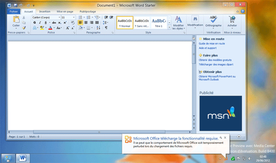
Task: Click the Show paragraph marks pilcrow icon
Action: [x=106, y=28]
